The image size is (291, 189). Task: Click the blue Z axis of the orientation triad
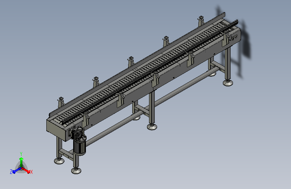pos(17,171)
